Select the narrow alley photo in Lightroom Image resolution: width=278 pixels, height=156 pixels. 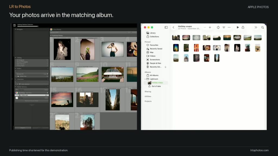tap(113, 100)
